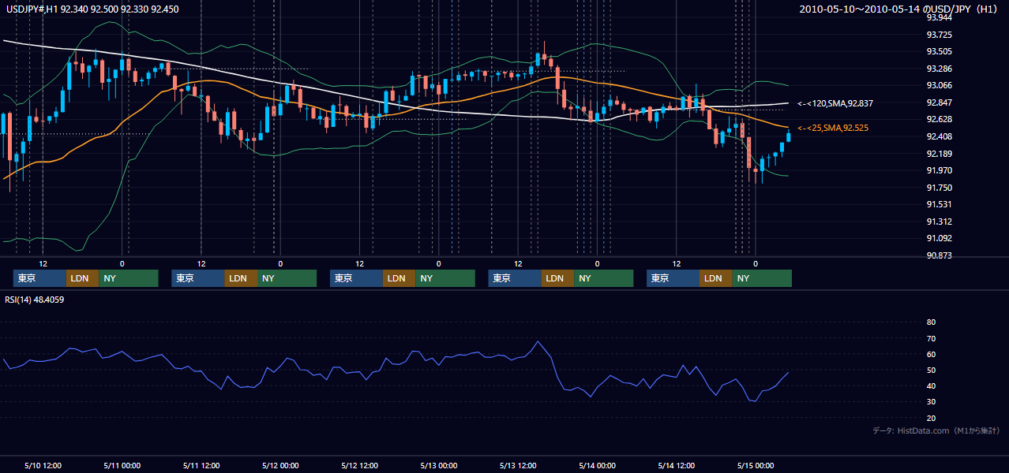Click the 91.970 price axis label
The image size is (1009, 473).
(939, 170)
